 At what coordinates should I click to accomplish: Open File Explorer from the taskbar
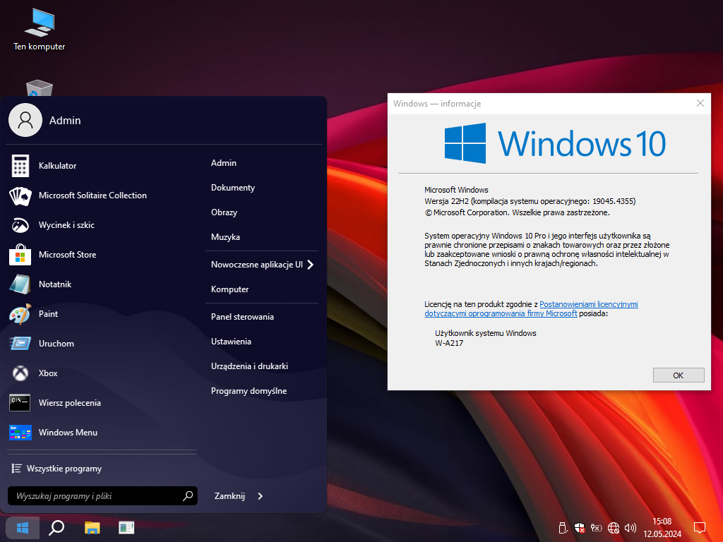pos(92,527)
